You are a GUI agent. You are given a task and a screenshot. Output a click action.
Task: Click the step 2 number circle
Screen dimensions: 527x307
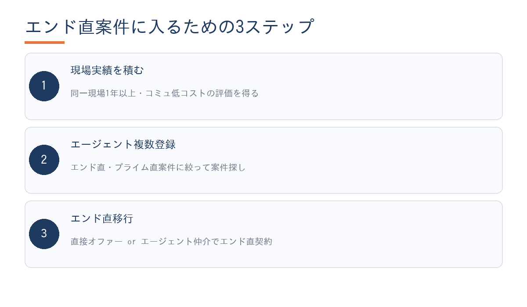pyautogui.click(x=44, y=160)
